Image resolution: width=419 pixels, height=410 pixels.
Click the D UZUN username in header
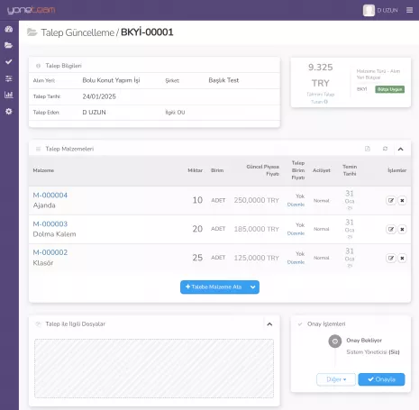387,10
